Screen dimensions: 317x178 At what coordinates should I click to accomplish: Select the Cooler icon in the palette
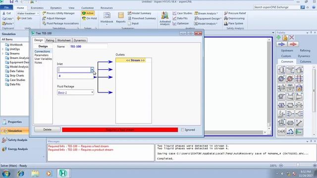(x=281, y=79)
